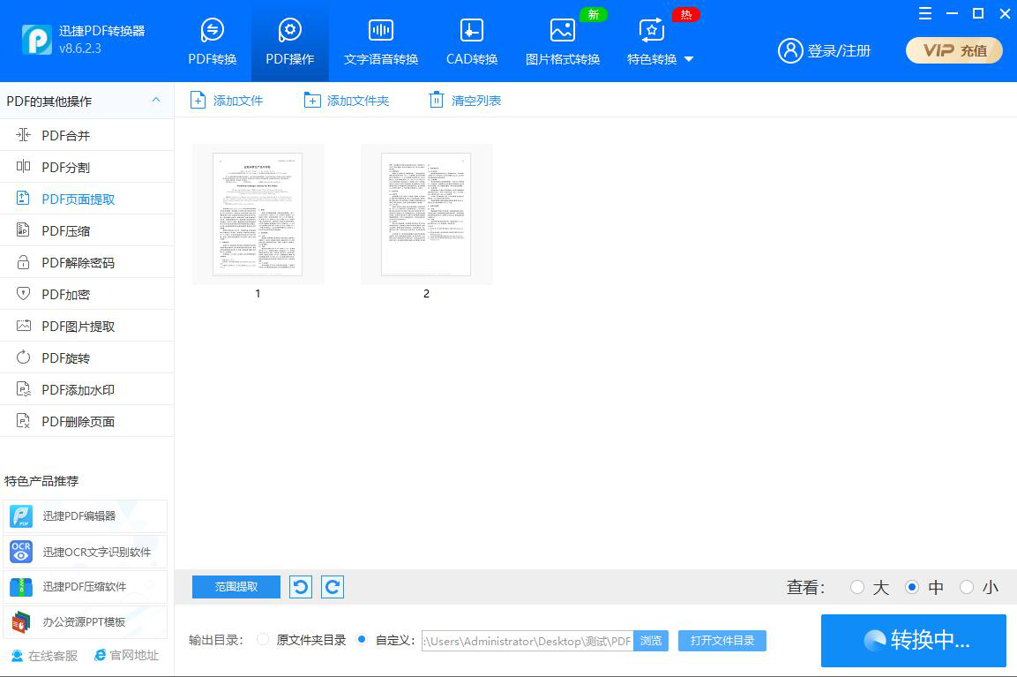This screenshot has width=1017, height=677.
Task: Select PDF压缩 in the sidebar
Action: click(87, 230)
